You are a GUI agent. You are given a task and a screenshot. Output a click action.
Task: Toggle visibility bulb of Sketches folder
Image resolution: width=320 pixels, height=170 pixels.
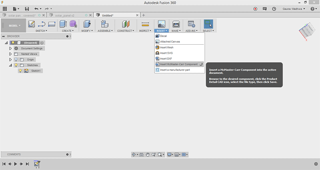click(16, 65)
